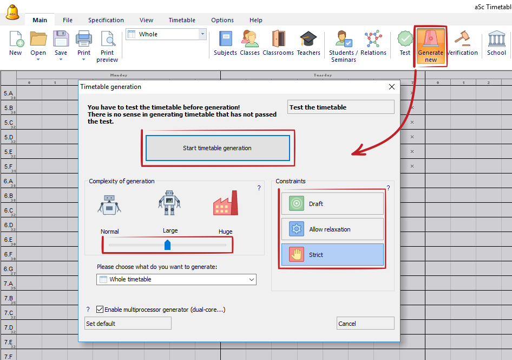Toggle Enable multiprocessor generator checkbox

(x=100, y=310)
